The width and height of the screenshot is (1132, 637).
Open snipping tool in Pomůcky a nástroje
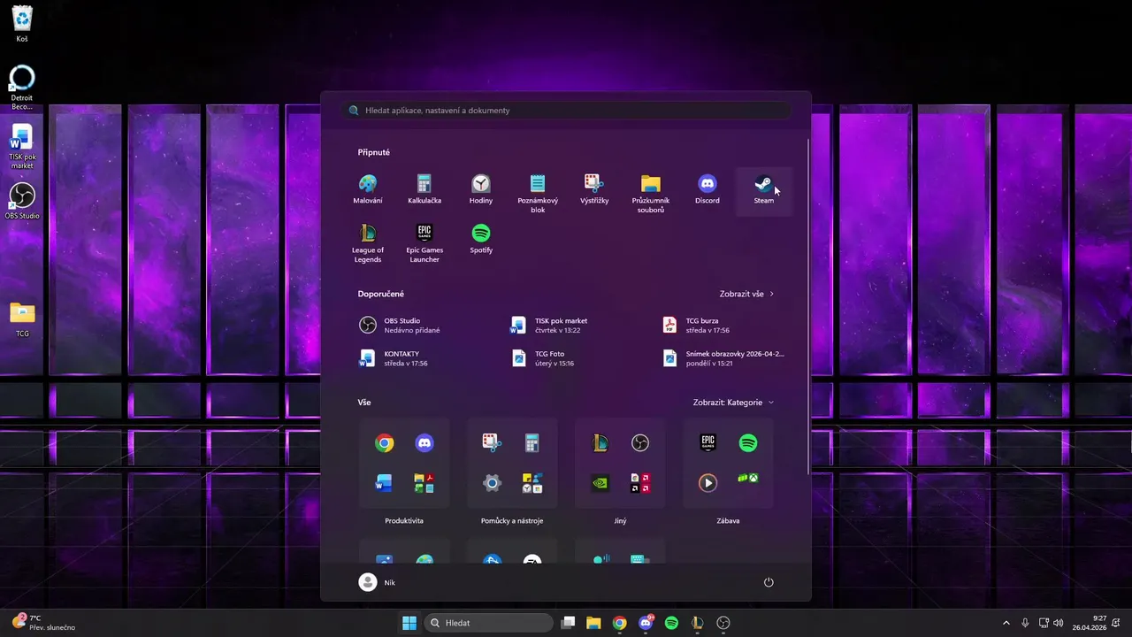[x=492, y=443]
